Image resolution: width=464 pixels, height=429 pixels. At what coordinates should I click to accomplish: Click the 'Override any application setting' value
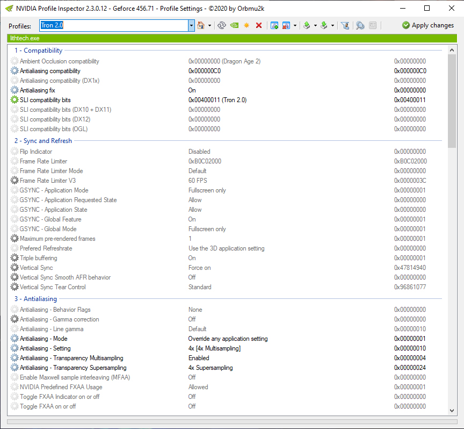click(x=228, y=338)
